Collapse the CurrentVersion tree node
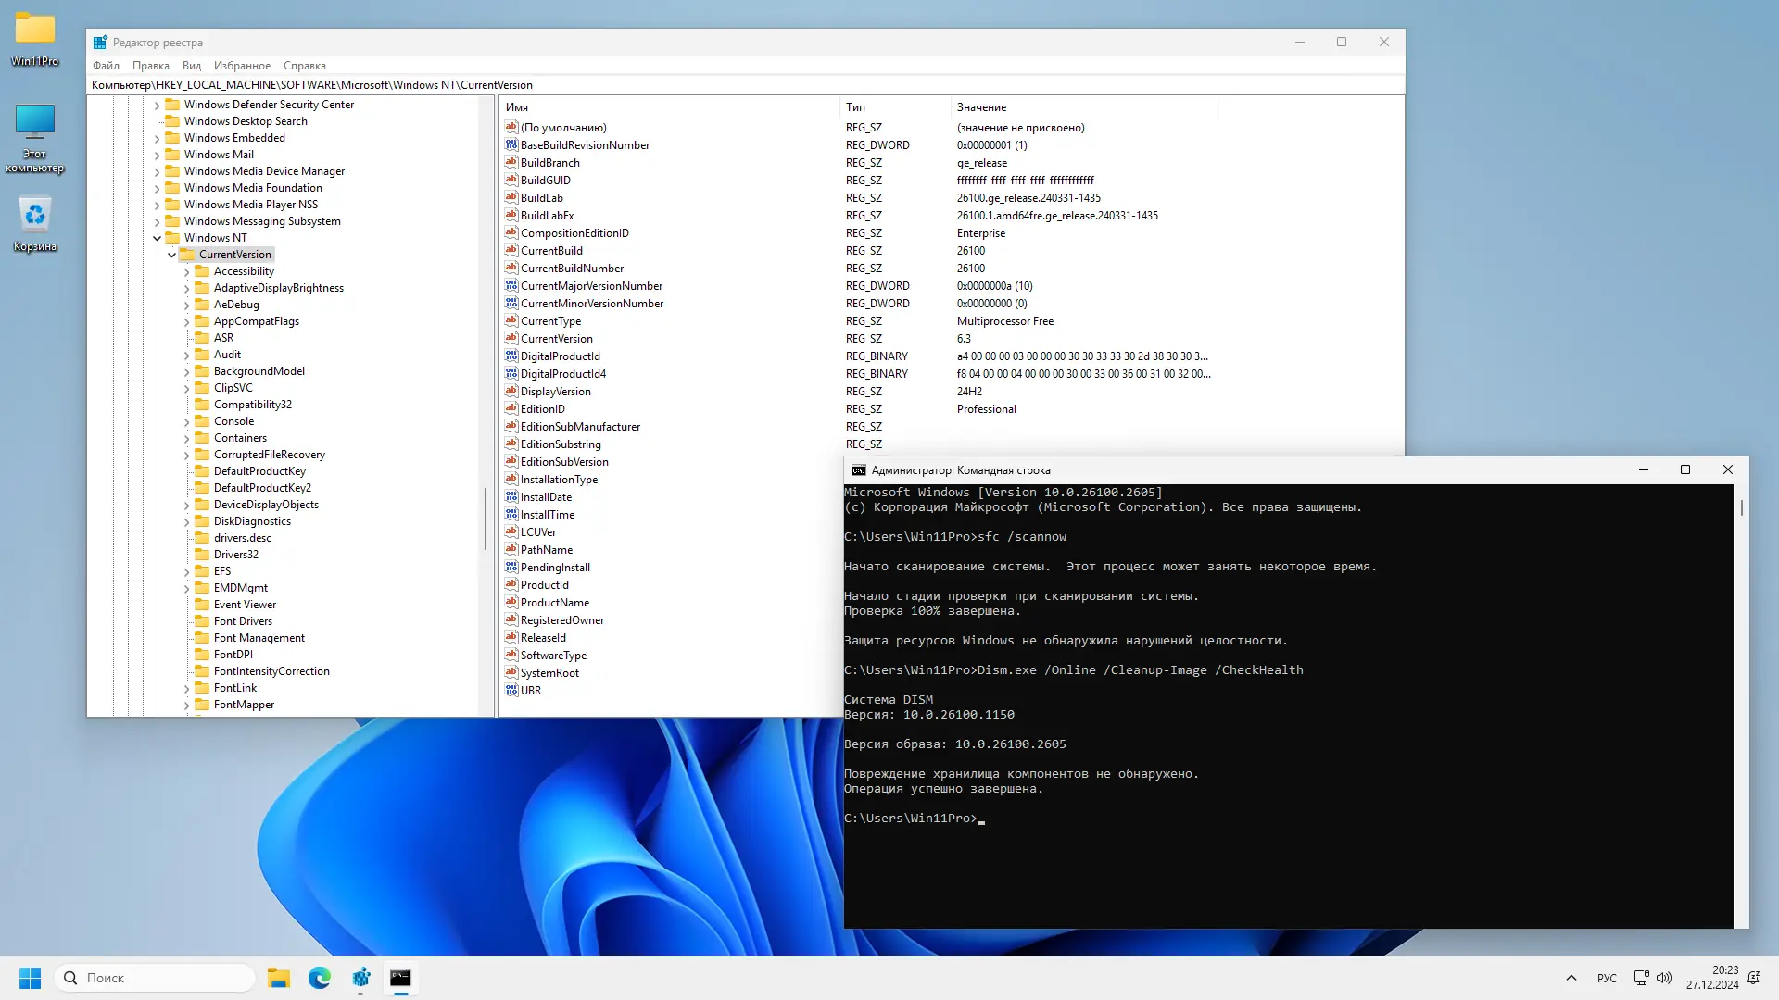This screenshot has height=1000, width=1779. point(172,255)
